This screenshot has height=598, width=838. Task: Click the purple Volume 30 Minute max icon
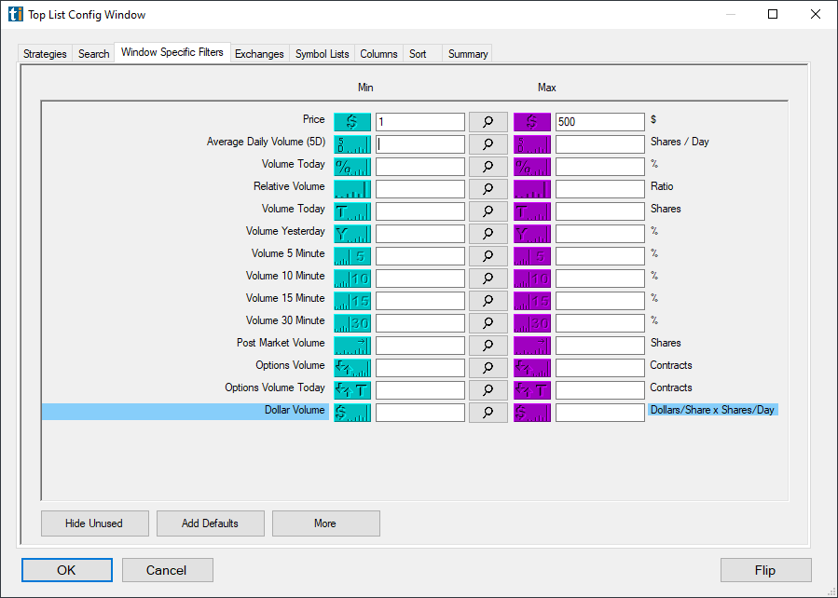531,322
